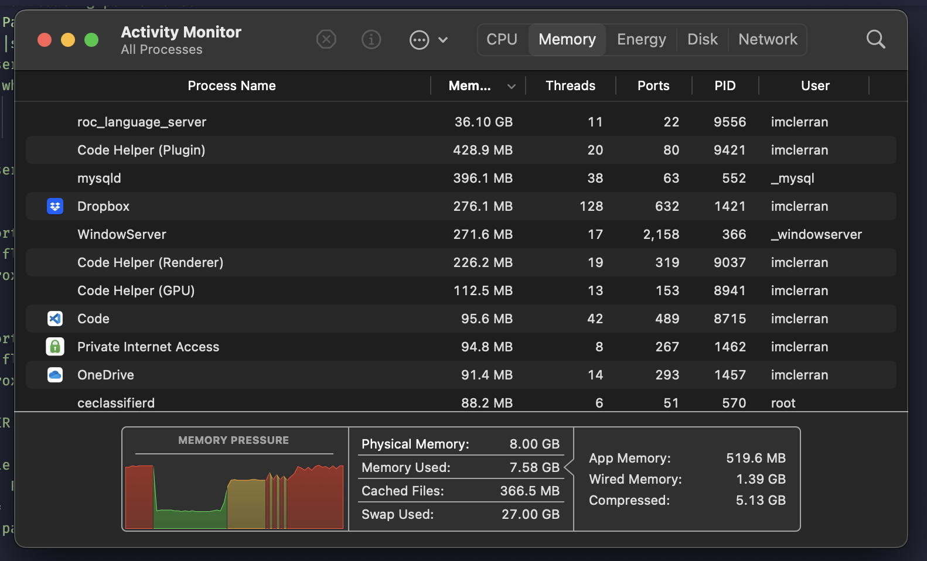Click the _mysql user cell

(792, 178)
